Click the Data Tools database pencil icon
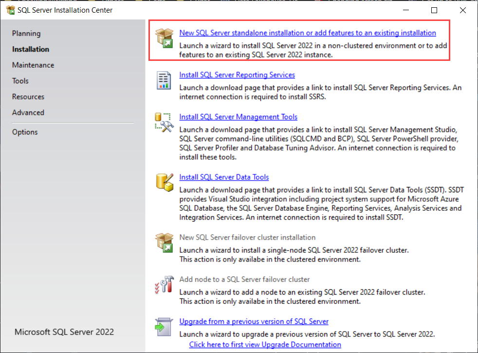Viewport: 478px width, 353px height. tap(165, 182)
